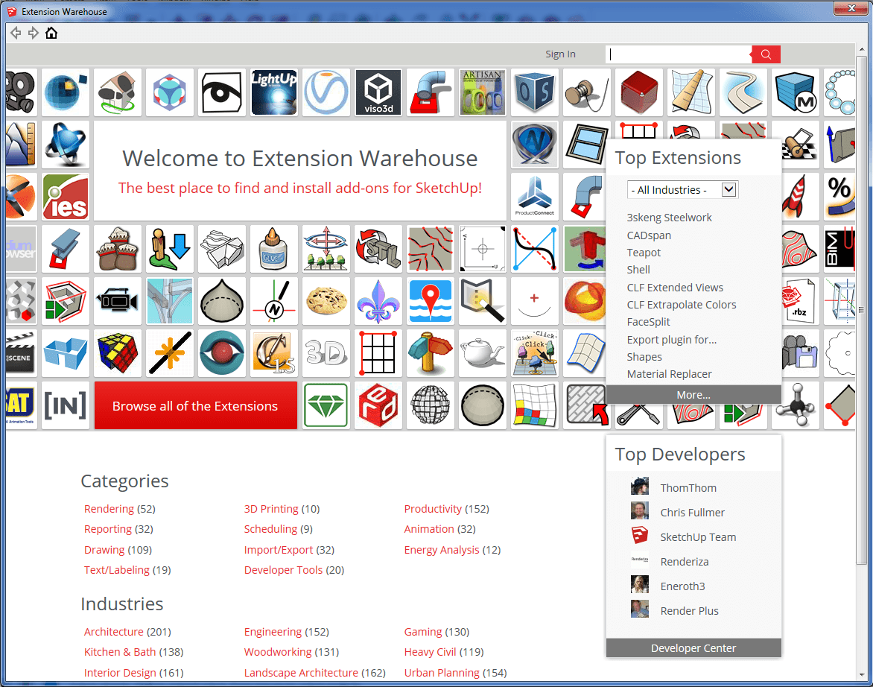Open the STL extension icon
This screenshot has height=687, width=873.
point(378,249)
